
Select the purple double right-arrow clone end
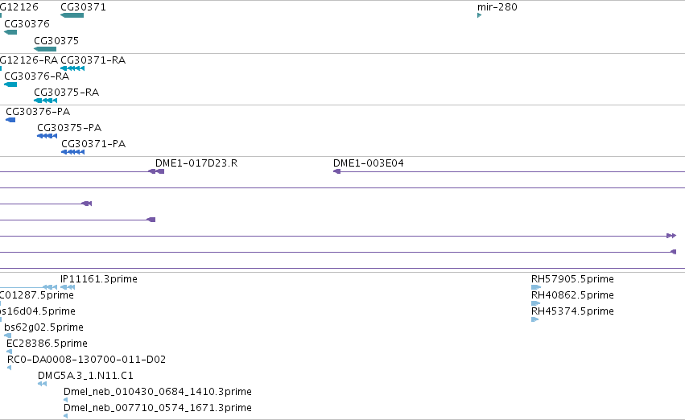coord(671,236)
